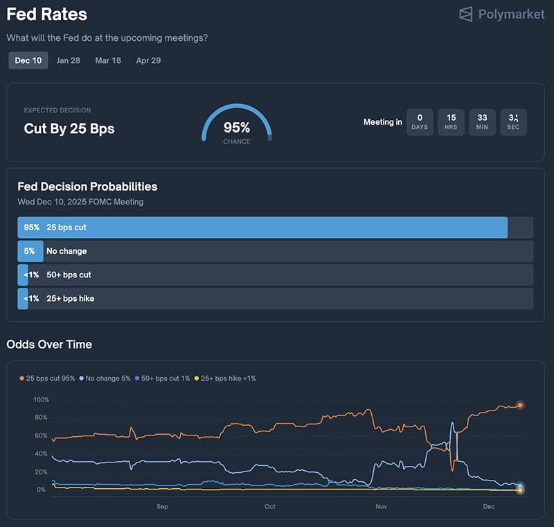This screenshot has height=527, width=554.
Task: Click the 50+ bps cut probability row
Action: click(x=275, y=275)
